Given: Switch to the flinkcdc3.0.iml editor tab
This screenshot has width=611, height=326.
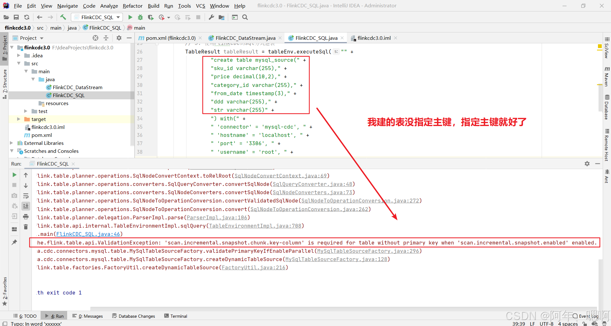Looking at the screenshot, I should tap(374, 38).
